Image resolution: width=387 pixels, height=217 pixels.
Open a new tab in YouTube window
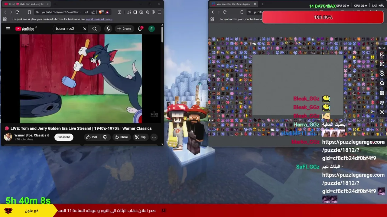55,4
